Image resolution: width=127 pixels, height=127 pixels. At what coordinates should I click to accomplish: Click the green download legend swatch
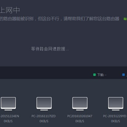95,75
